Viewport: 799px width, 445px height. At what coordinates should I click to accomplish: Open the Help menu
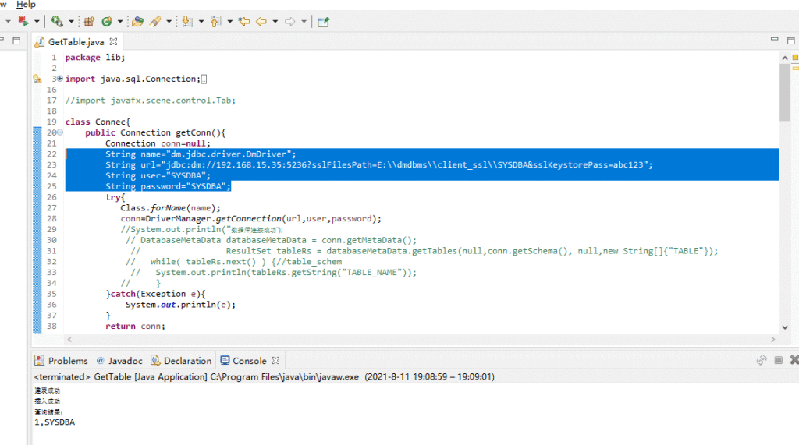pyautogui.click(x=26, y=5)
